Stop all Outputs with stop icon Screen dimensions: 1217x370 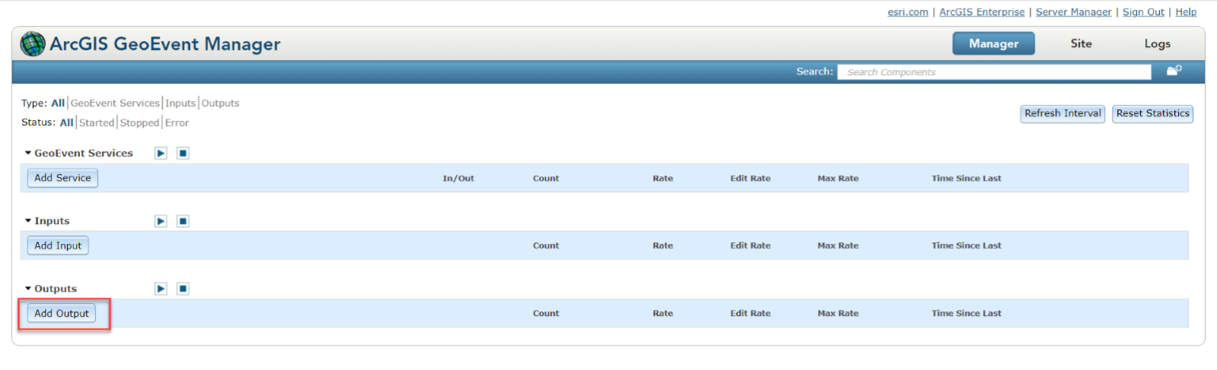183,289
